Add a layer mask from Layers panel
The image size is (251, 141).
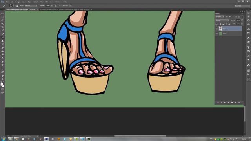pos(225,103)
